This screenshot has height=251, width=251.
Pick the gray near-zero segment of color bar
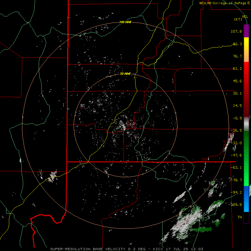[x=246, y=124]
